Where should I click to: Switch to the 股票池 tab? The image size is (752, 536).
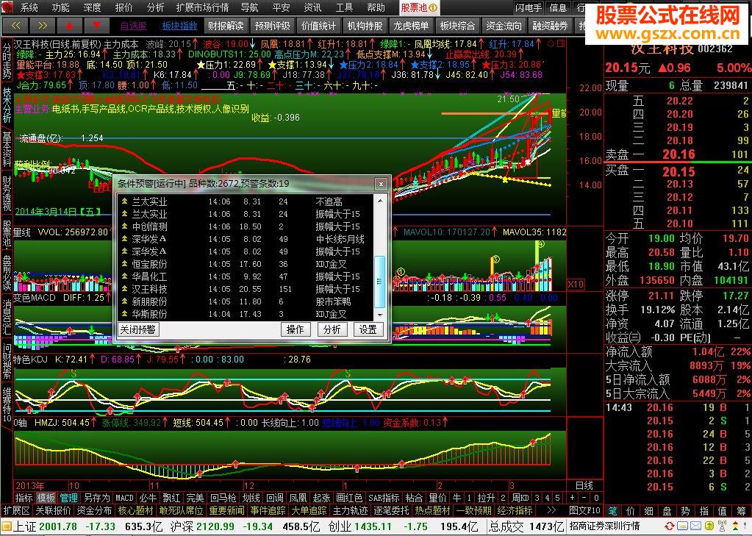click(419, 7)
